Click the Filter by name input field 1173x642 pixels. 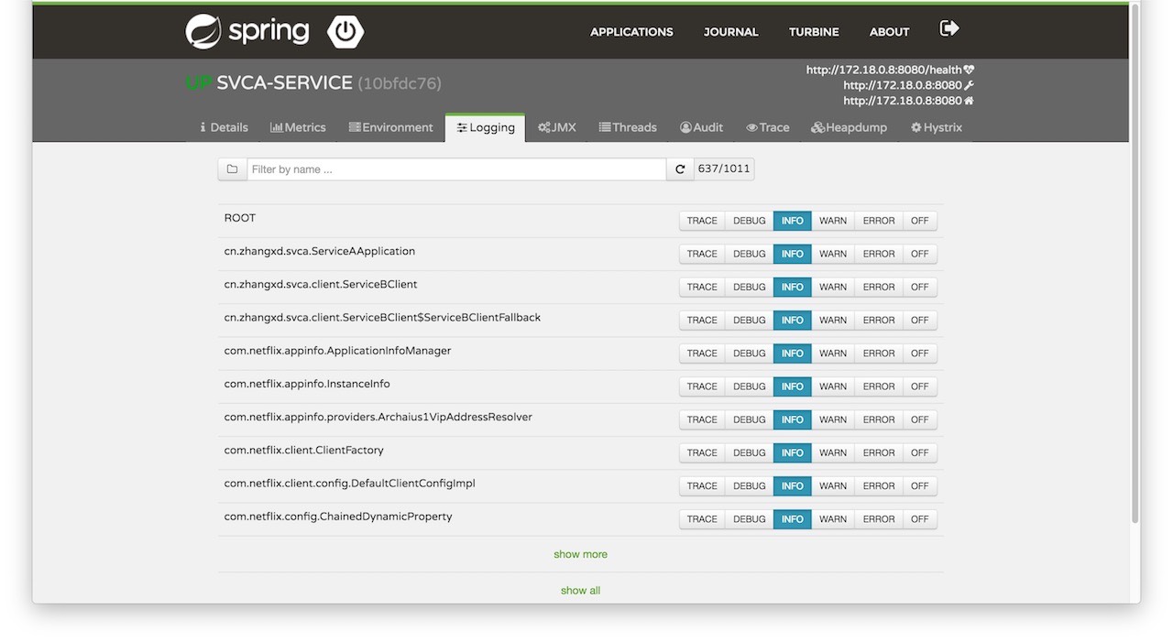(456, 169)
